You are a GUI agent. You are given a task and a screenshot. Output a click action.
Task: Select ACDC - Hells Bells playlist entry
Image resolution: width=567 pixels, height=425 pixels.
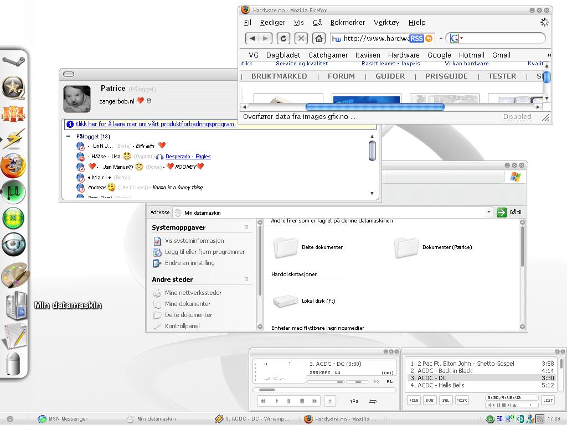point(482,385)
